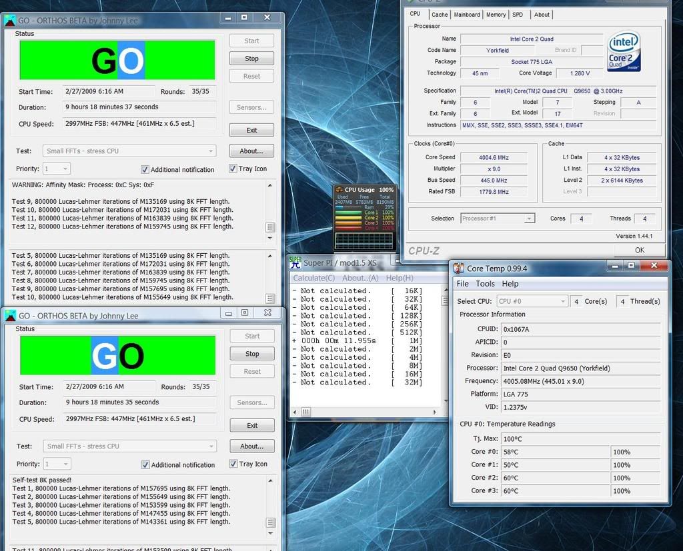Click Exit in the top ORTHOS window
Image resolution: width=683 pixels, height=551 pixels.
click(251, 130)
